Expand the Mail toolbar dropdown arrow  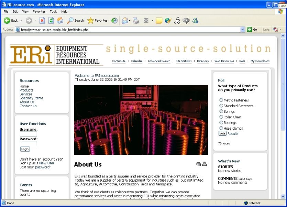(x=130, y=21)
